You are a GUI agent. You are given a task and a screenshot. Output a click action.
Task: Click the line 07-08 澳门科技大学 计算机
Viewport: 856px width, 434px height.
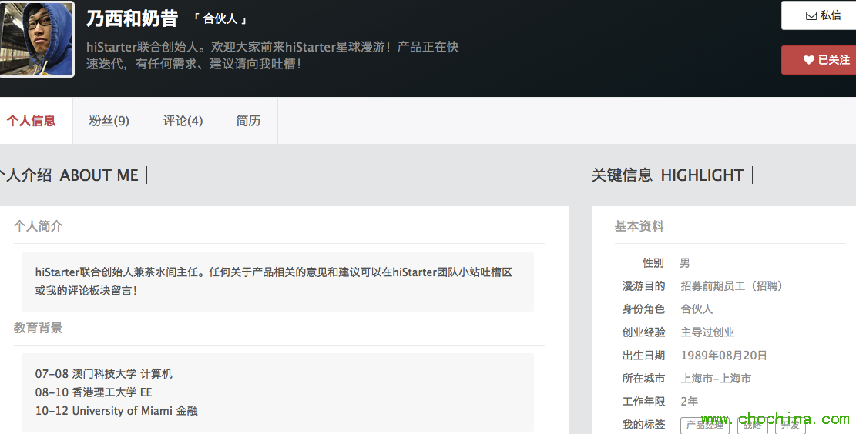click(x=104, y=373)
